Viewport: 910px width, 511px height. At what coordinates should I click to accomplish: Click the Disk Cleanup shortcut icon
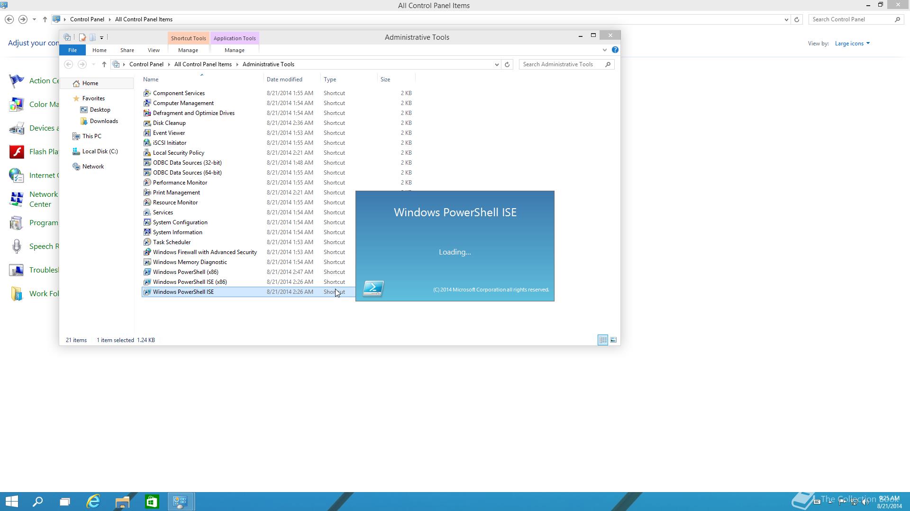(x=147, y=123)
